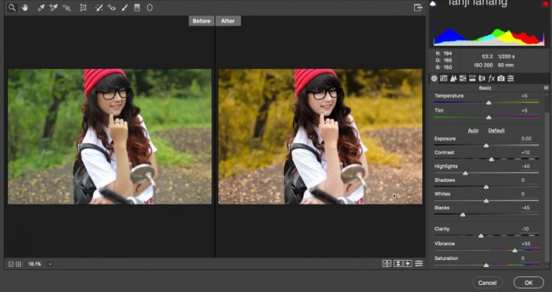The image size is (552, 292).
Task: Select the Transform tool
Action: (x=83, y=7)
